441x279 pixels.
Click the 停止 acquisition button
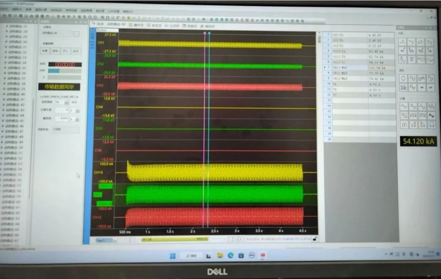tap(66, 51)
